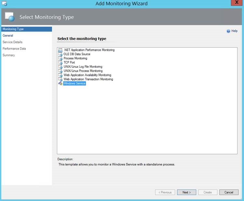Click the UNIX/Linux Log File Monitoring icon
The height and width of the screenshot is (201, 244).
coord(60,67)
